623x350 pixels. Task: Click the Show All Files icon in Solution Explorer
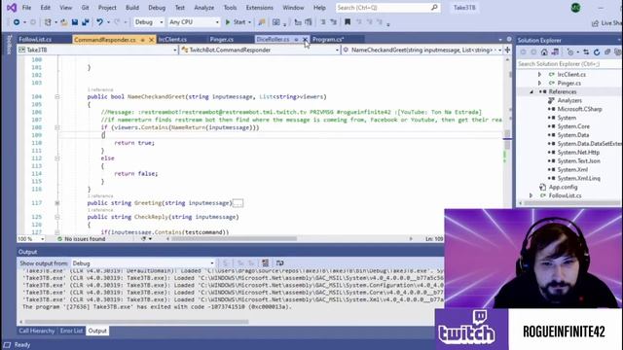[x=617, y=52]
